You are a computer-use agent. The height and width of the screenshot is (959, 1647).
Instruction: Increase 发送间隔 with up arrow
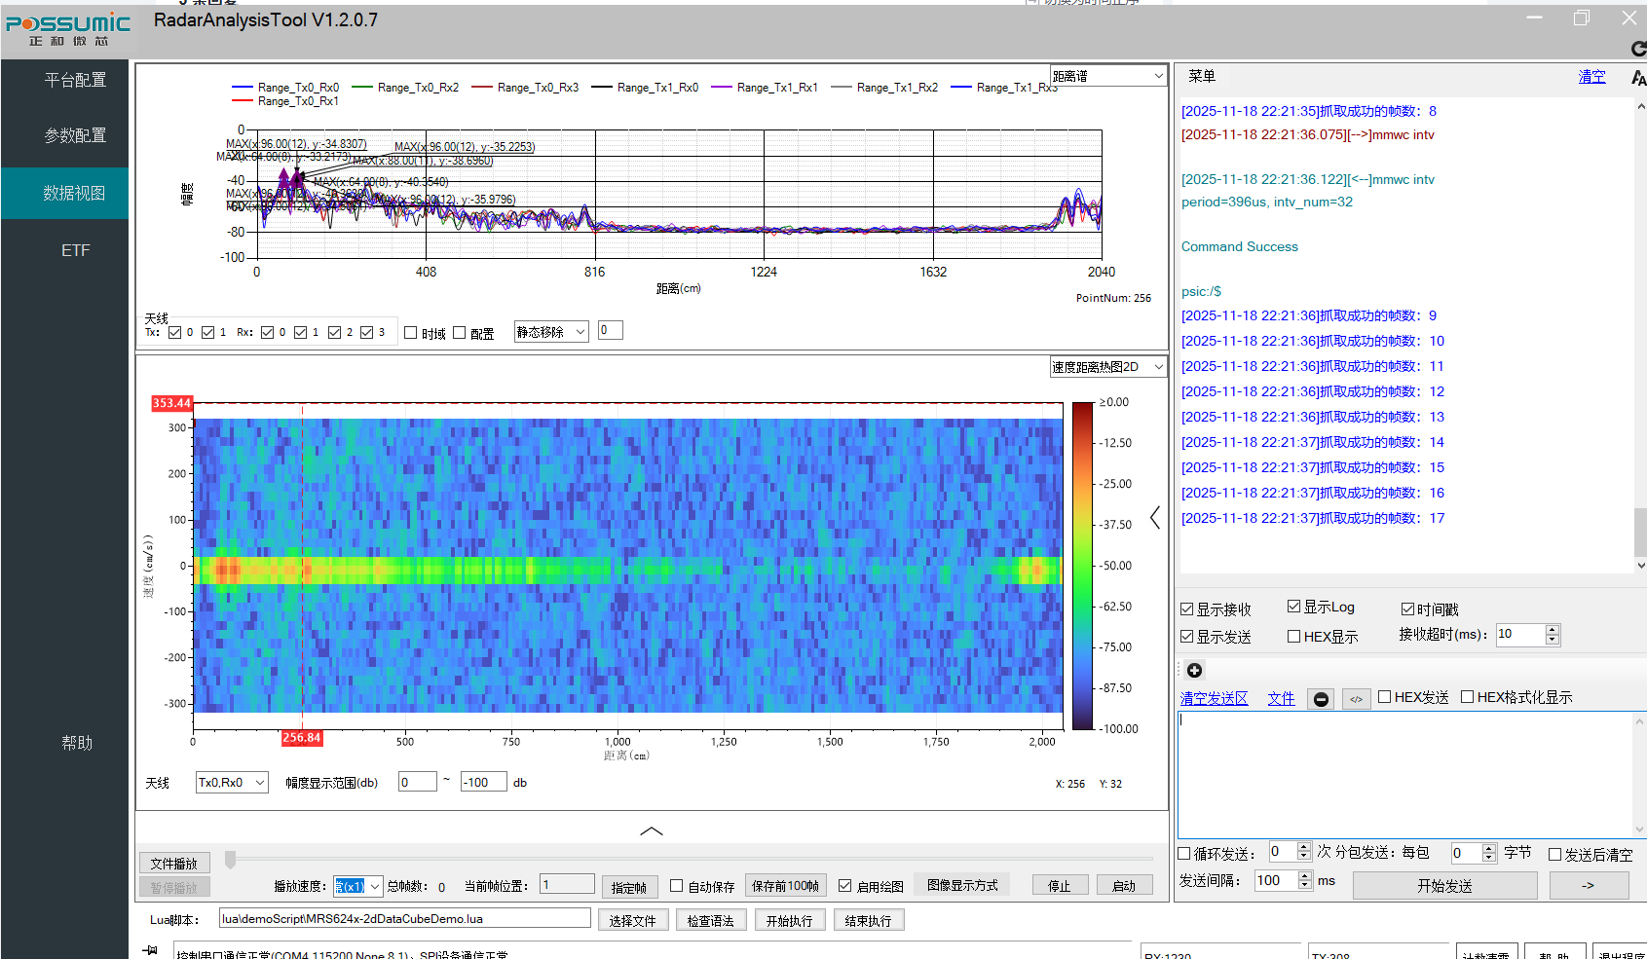tap(1305, 875)
